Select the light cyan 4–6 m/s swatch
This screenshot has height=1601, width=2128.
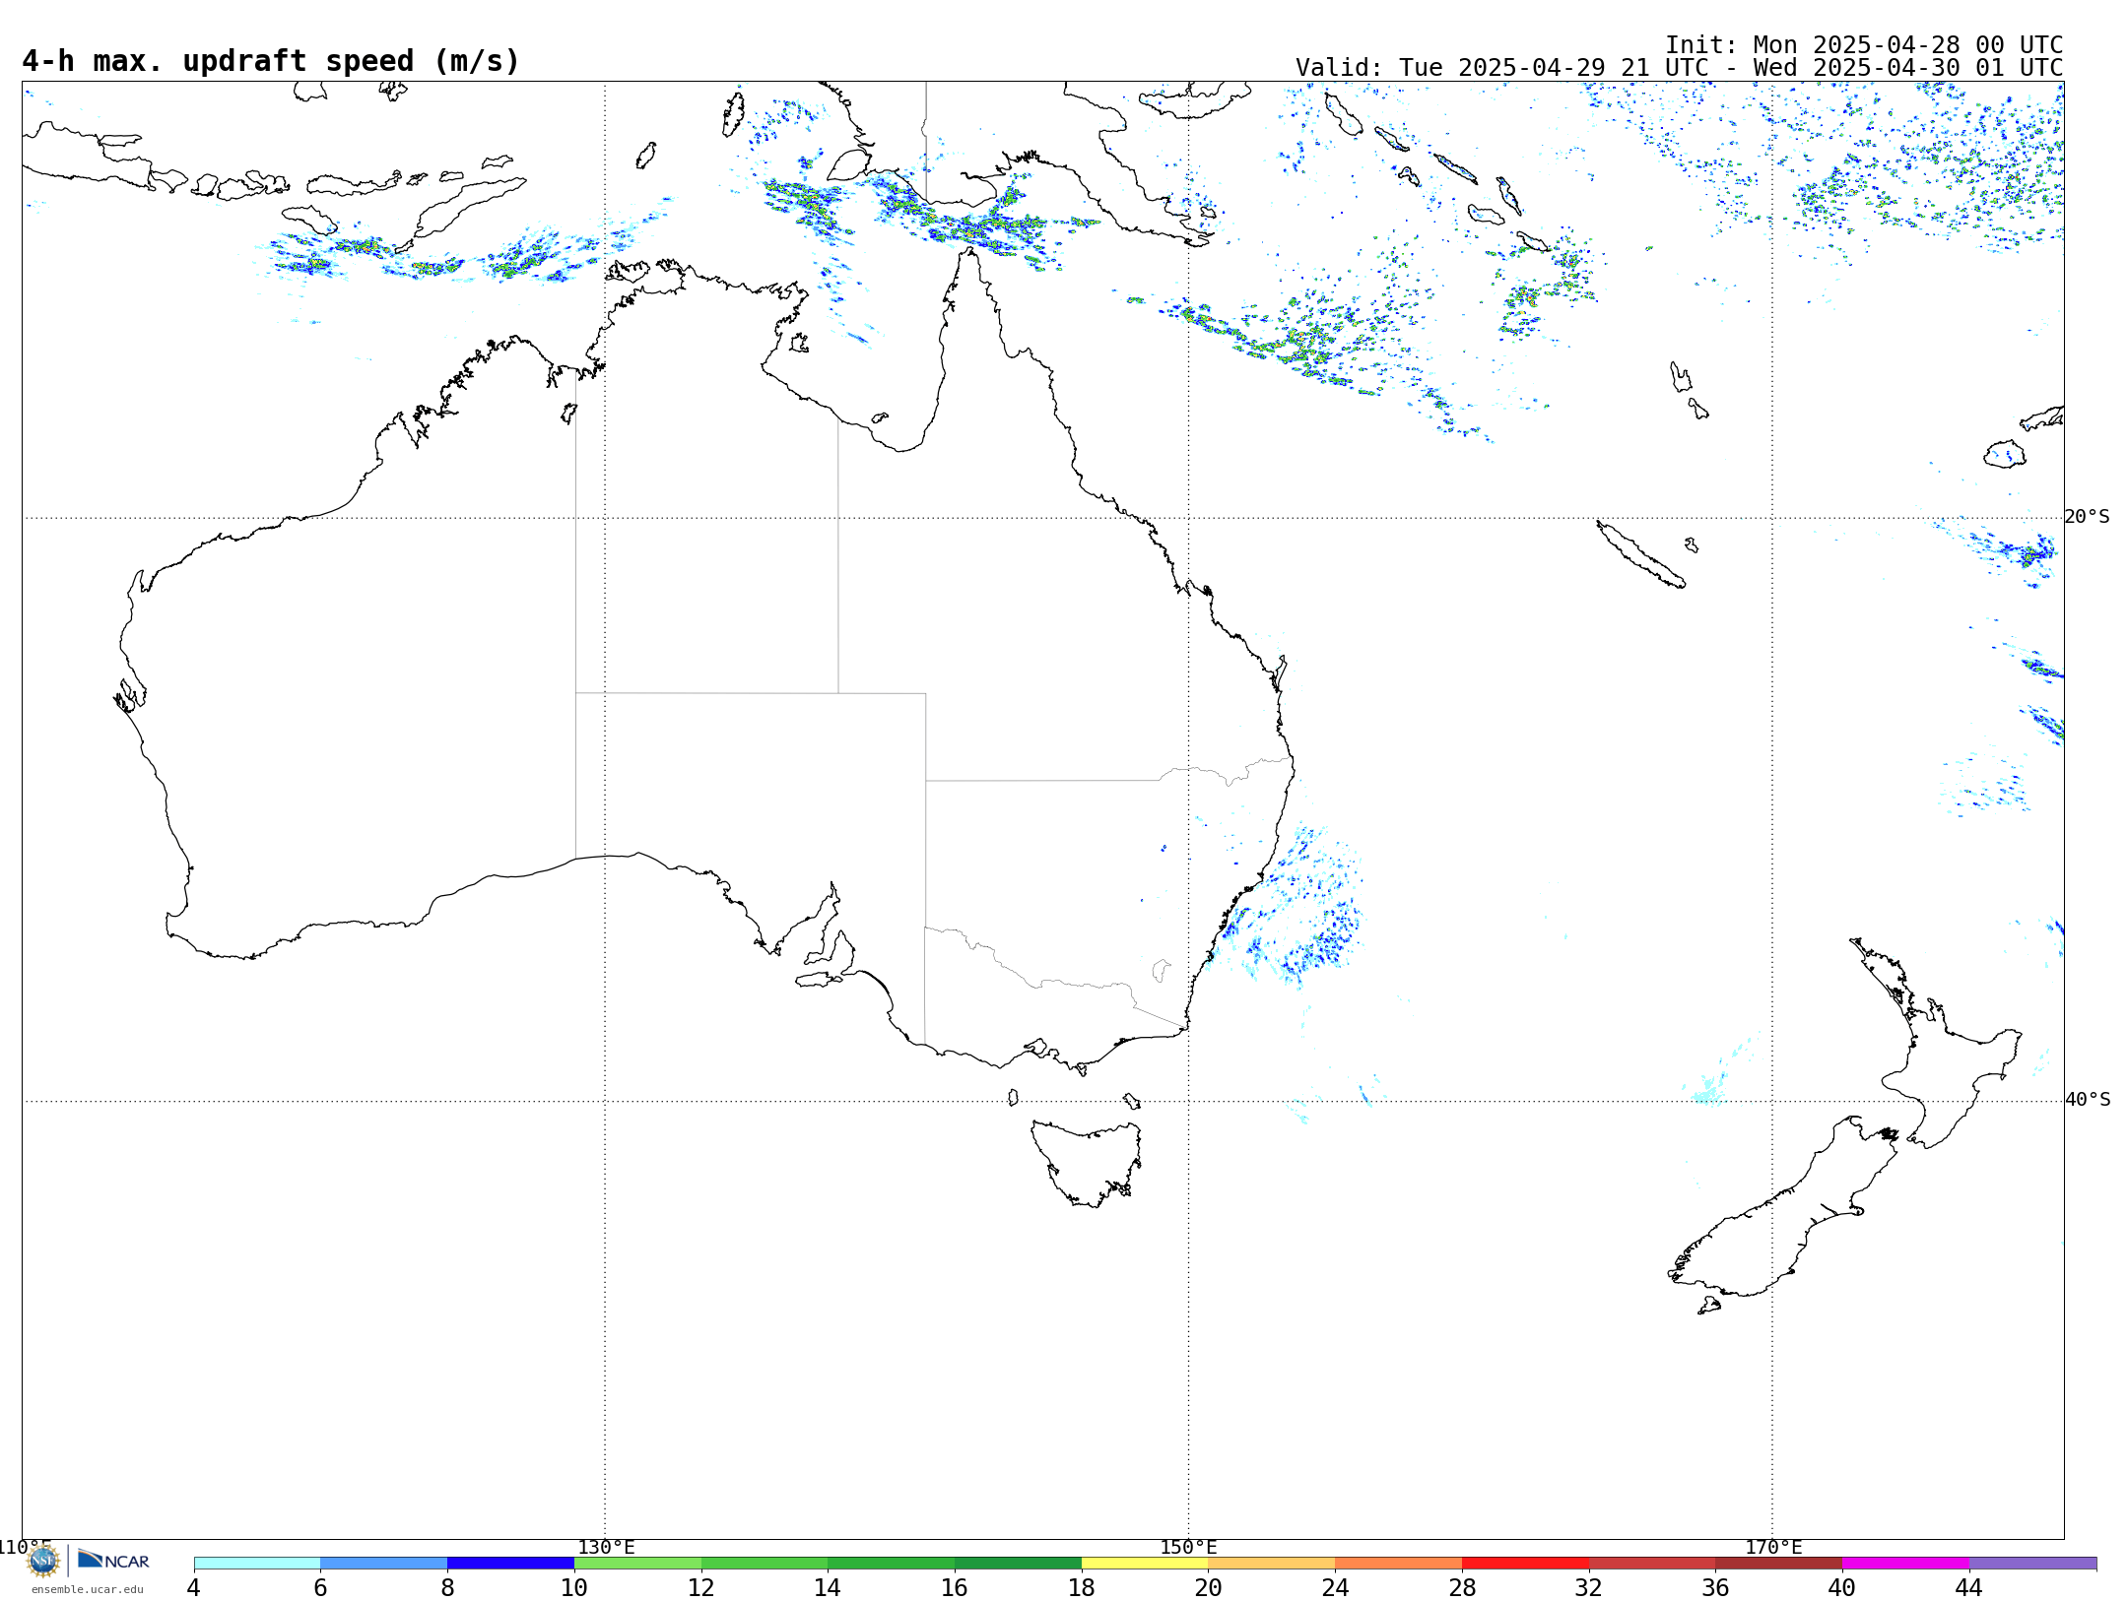coord(257,1564)
